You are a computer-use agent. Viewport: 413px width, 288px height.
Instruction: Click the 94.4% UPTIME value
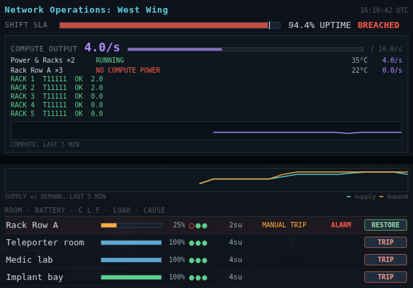pos(319,25)
